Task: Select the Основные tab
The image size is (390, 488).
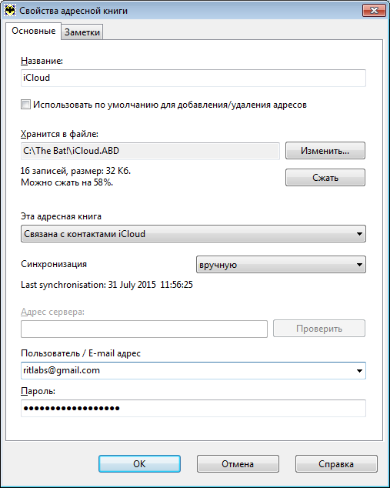Action: click(x=33, y=31)
